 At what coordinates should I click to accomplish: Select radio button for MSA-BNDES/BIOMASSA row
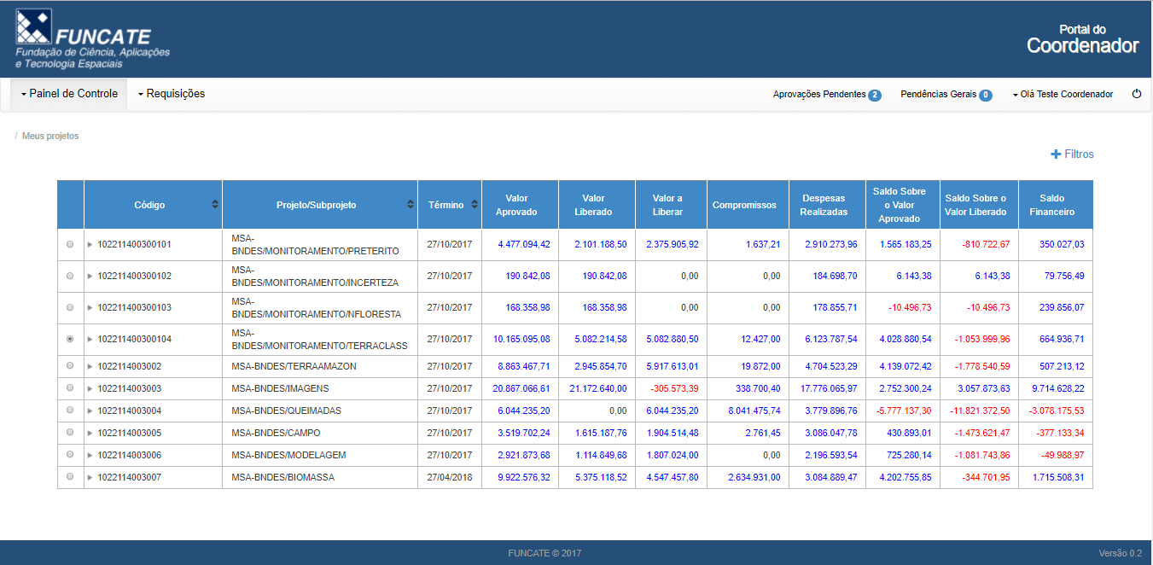click(70, 477)
